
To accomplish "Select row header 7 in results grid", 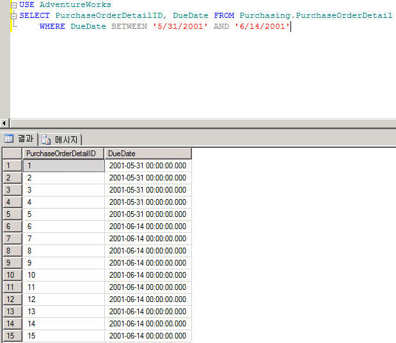I will tap(12, 239).
